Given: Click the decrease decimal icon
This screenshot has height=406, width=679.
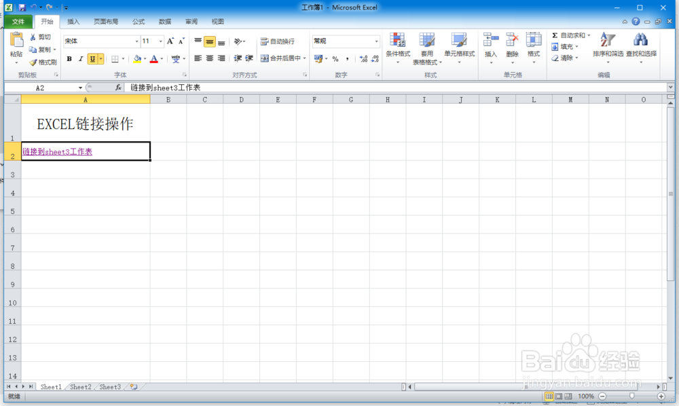Looking at the screenshot, I should click(375, 59).
